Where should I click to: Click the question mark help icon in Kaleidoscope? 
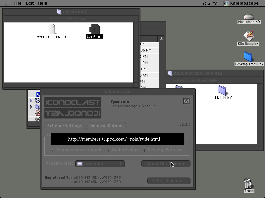tap(186, 101)
